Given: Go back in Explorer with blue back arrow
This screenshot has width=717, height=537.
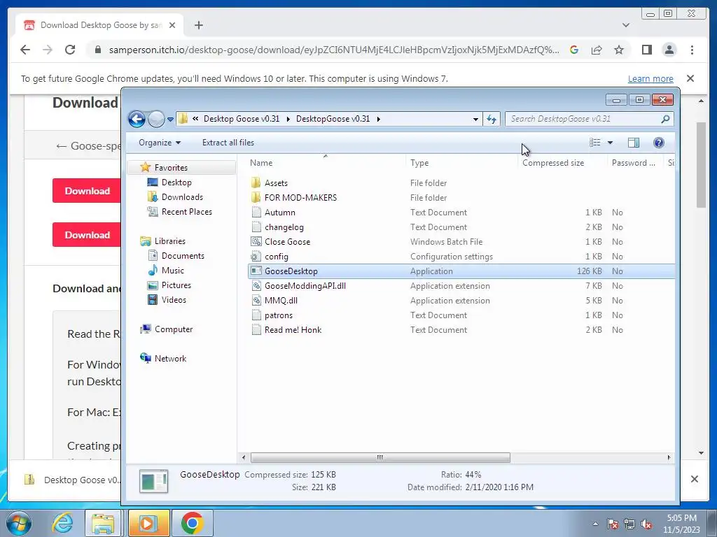Looking at the screenshot, I should click(x=137, y=119).
